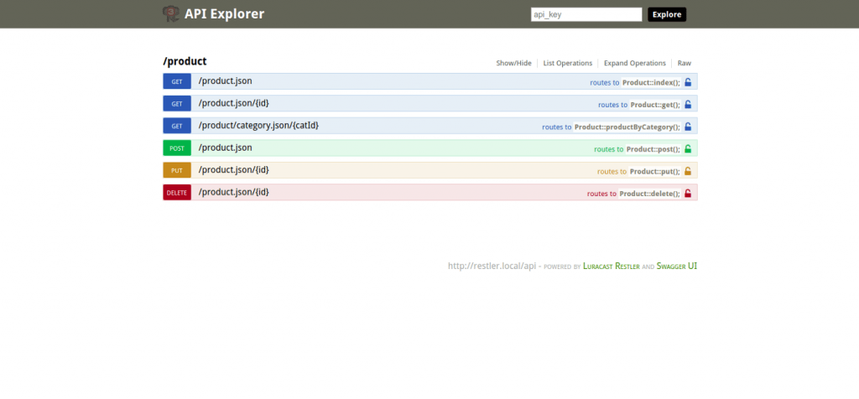Expand the GET badge for /product/category.json/{catId}
This screenshot has width=859, height=399.
point(177,126)
